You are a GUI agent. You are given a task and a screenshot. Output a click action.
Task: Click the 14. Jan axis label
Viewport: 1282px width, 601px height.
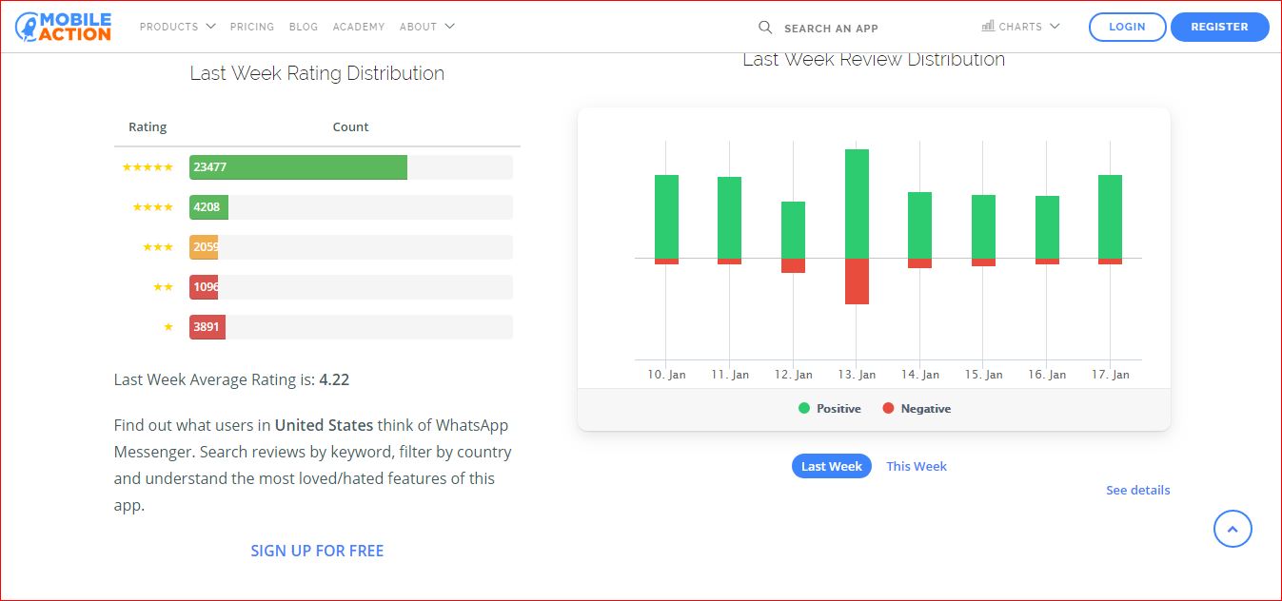920,375
